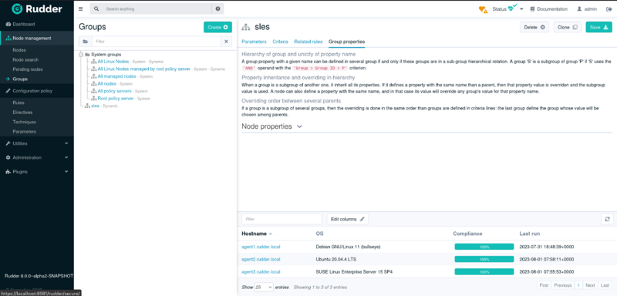
Task: Select the sles group in tree
Action: point(95,106)
